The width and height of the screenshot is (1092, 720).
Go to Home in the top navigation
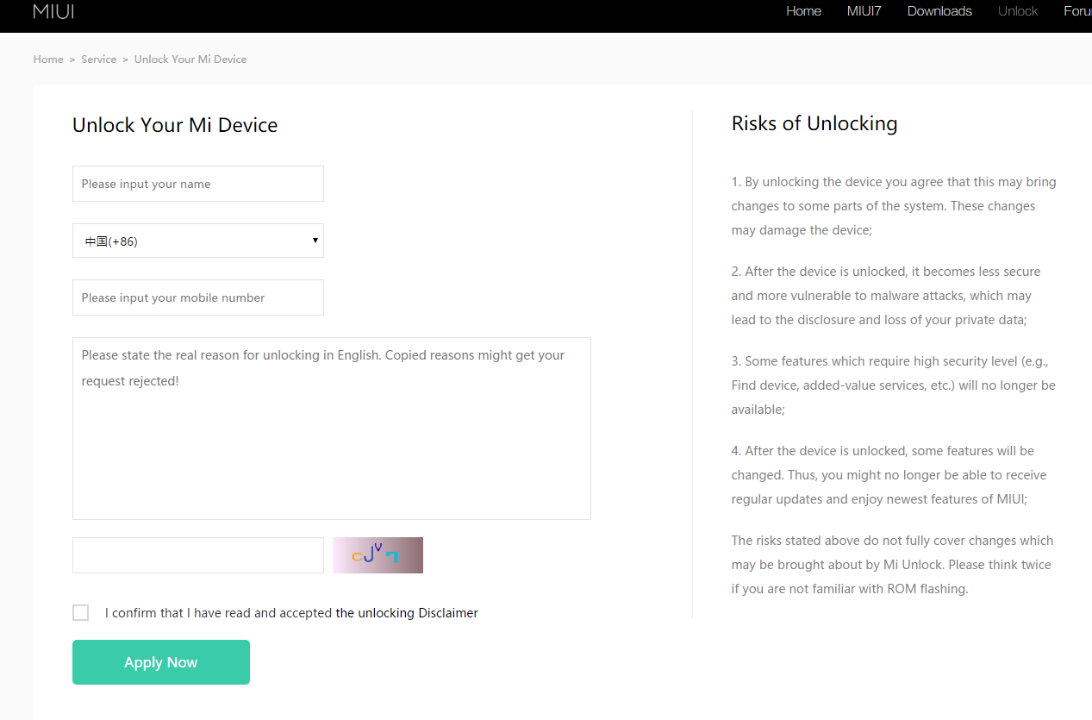click(x=803, y=11)
